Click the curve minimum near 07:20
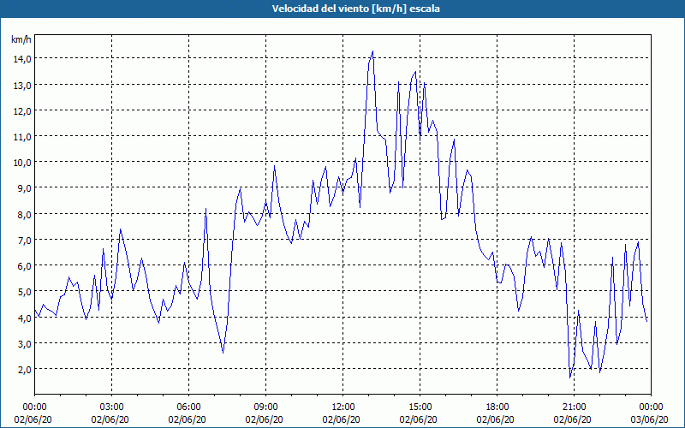This screenshot has width=685, height=428. click(223, 352)
